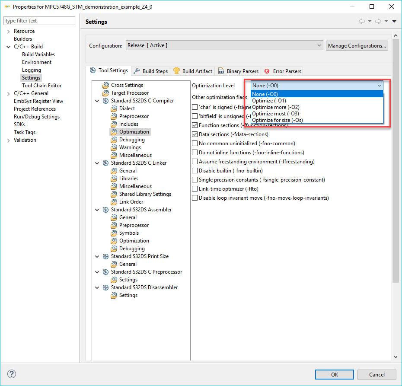Collapse Standard S32DS C Compiler node

coord(97,101)
